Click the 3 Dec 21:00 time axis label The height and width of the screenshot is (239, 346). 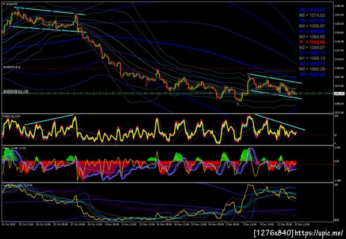(x=249, y=224)
